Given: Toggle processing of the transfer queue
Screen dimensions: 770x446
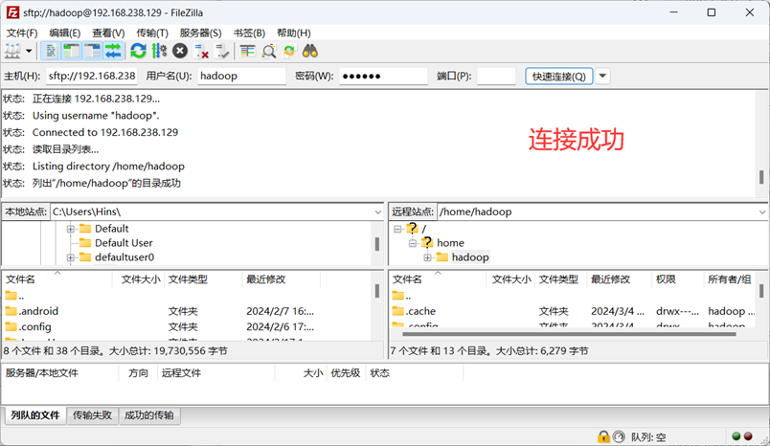Looking at the screenshot, I should 159,51.
